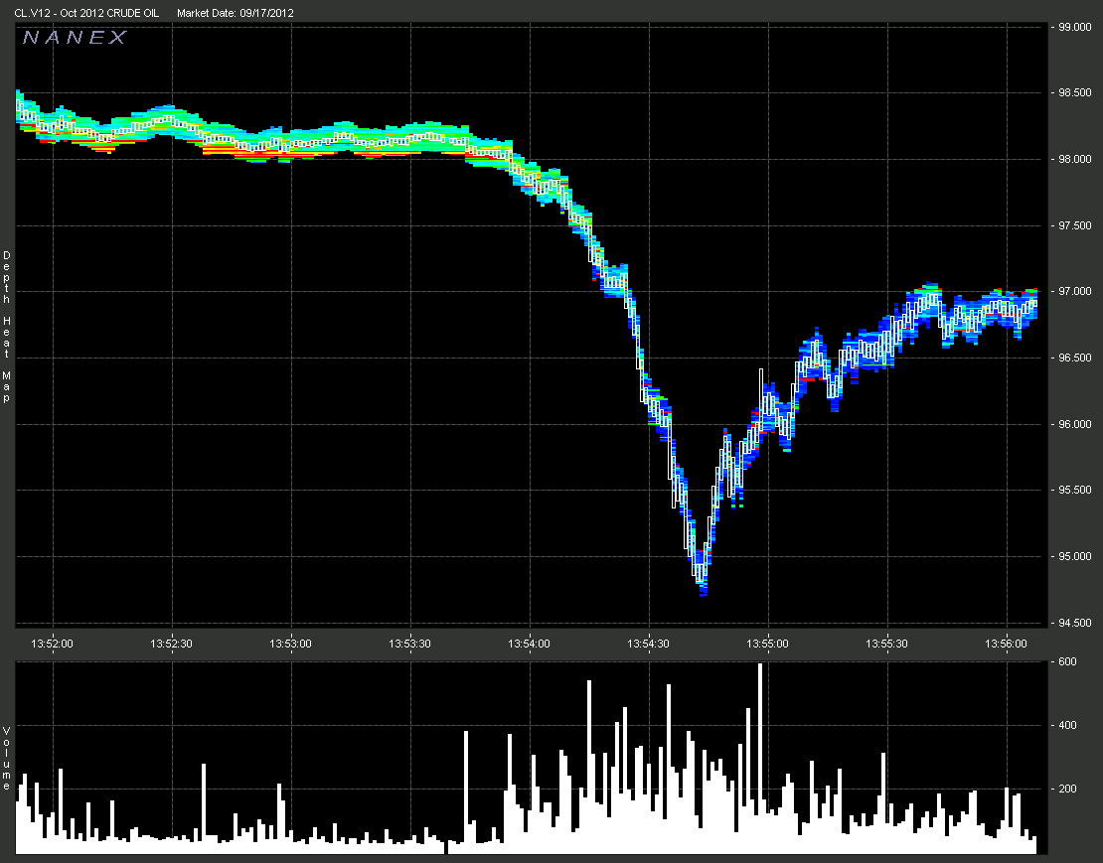The height and width of the screenshot is (863, 1103).
Task: Select the 200 volume axis label
Action: pos(1066,790)
